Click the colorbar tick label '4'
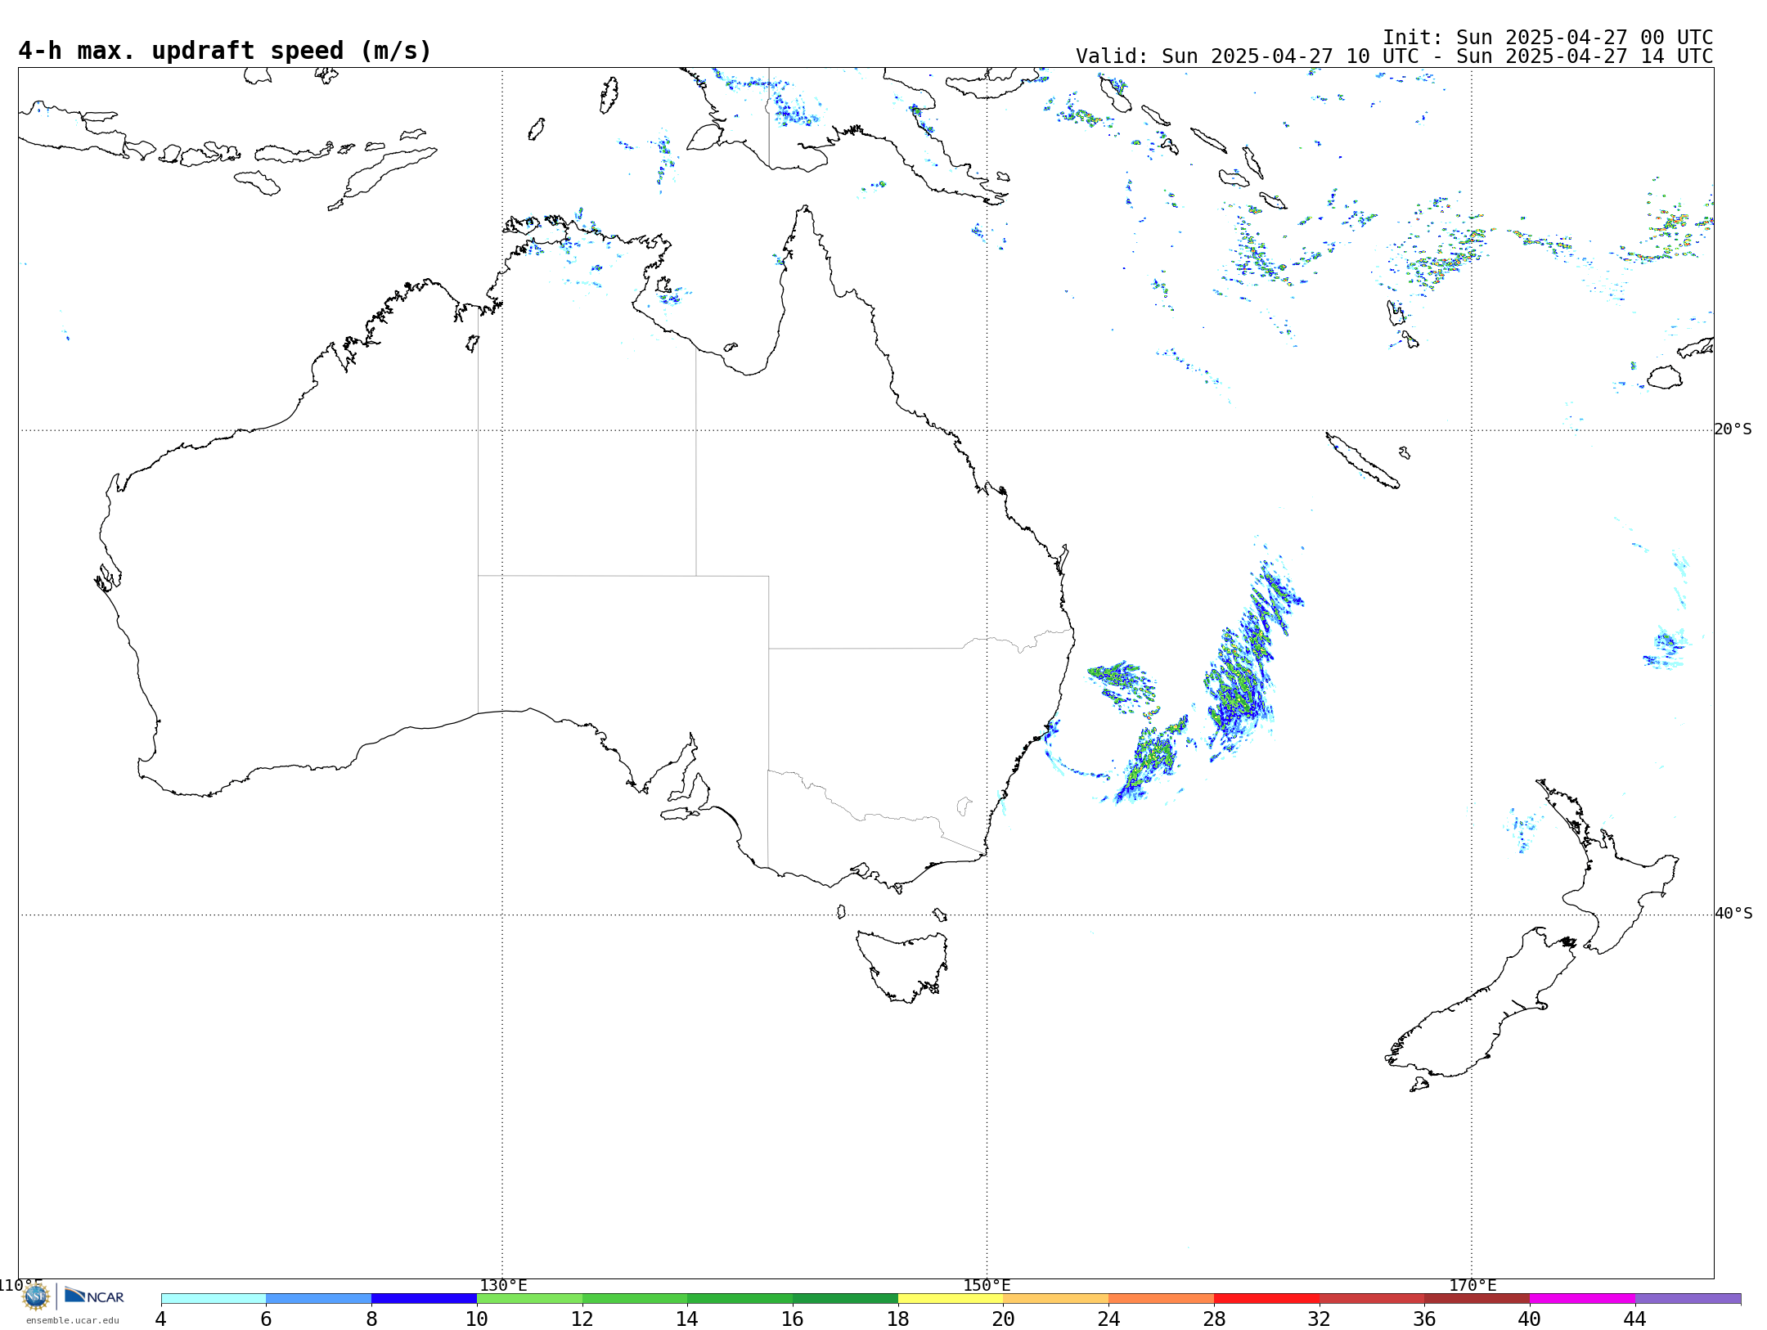Screen dimensions: 1767x1330 [161, 1319]
